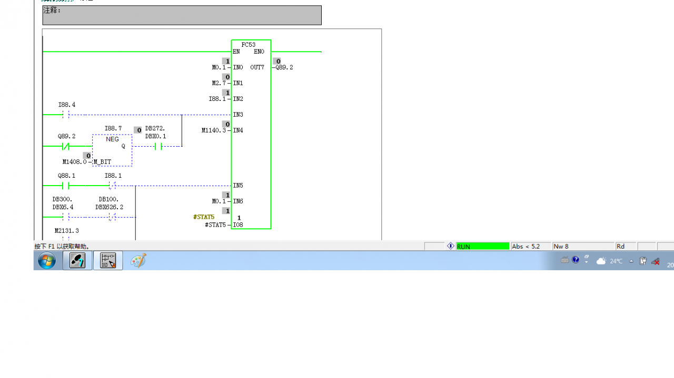Image resolution: width=674 pixels, height=378 pixels.
Task: Select the Q88.1 normally open contact
Action: (66, 186)
